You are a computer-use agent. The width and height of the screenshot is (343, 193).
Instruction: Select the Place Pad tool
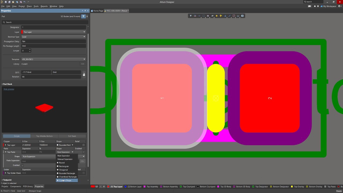217,16
